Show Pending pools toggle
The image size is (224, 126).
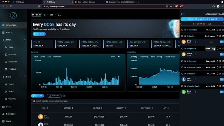[54, 96]
